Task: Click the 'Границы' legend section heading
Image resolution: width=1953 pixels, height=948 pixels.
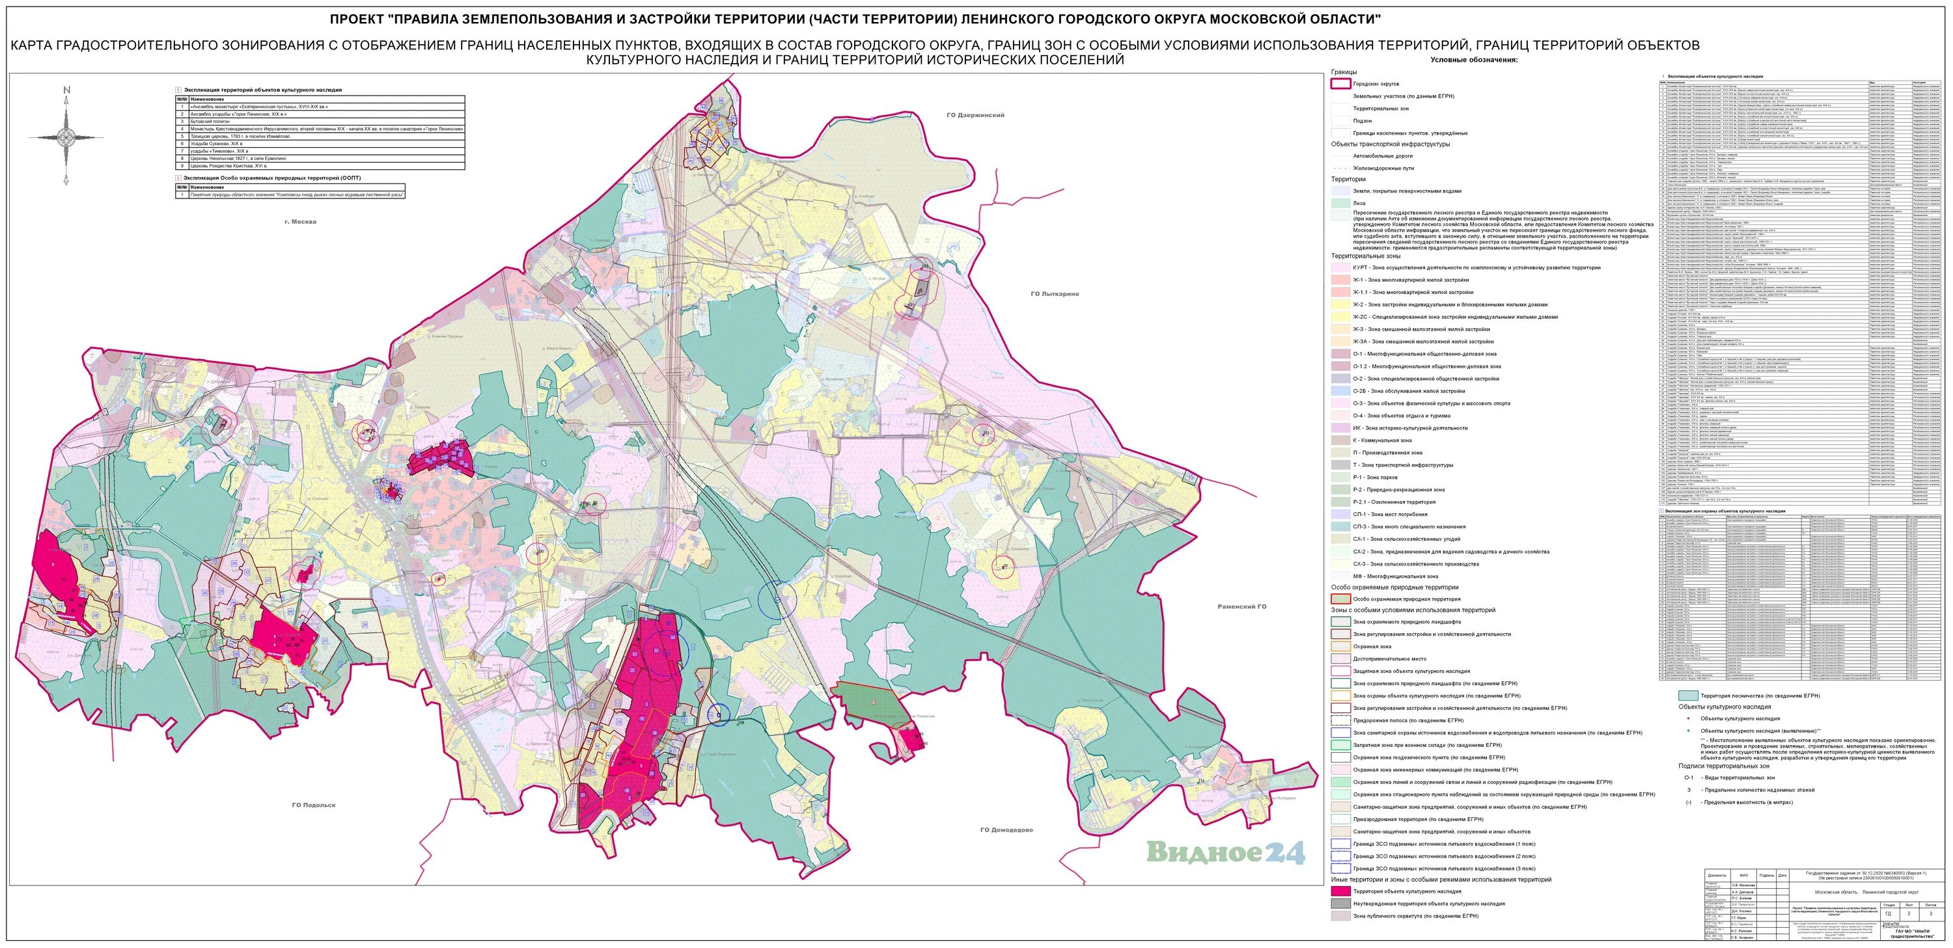Action: [1344, 72]
